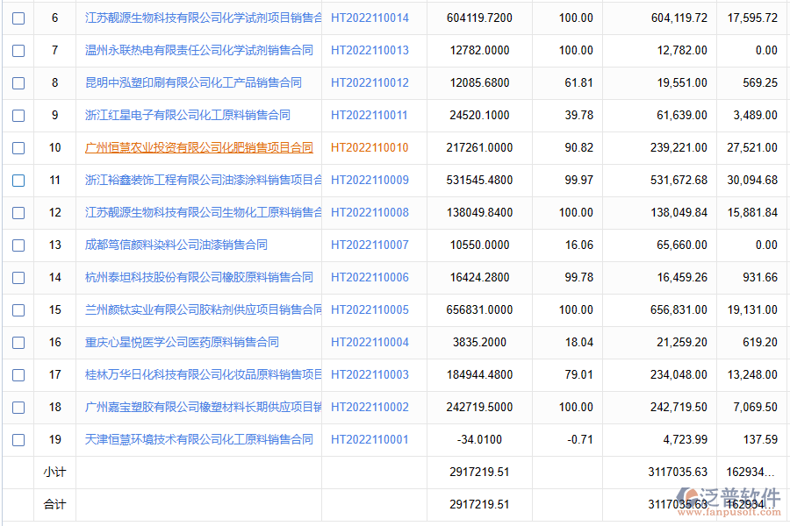The width and height of the screenshot is (790, 526).
Task: Check the checkbox on row 12
Action: [18, 212]
